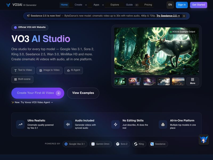Click the VO3 AI Example Output label
This screenshot has width=213, height=160.
[x=183, y=32]
